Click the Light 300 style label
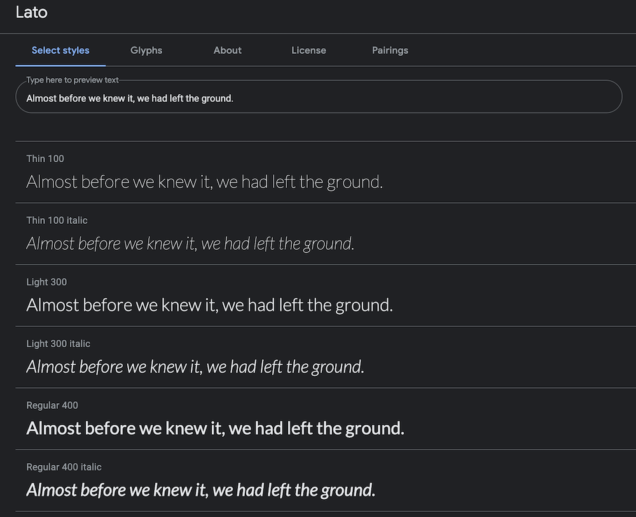Viewport: 636px width, 517px height. click(46, 282)
